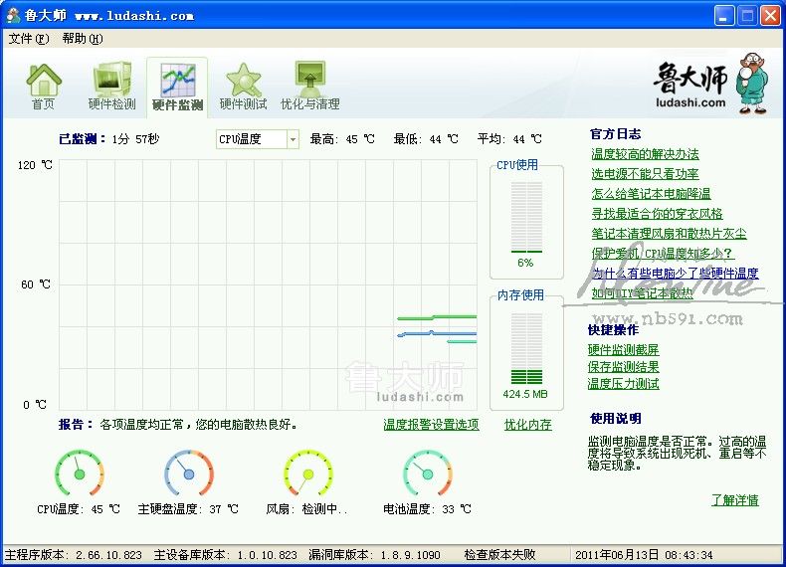Click the 硬件监测截屏 screenshot link
Viewport: 786px width, 567px height.
[x=623, y=350]
